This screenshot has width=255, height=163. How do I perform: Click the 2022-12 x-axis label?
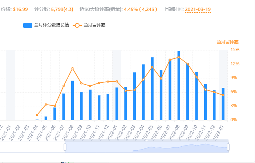pyautogui.click(x=209, y=133)
